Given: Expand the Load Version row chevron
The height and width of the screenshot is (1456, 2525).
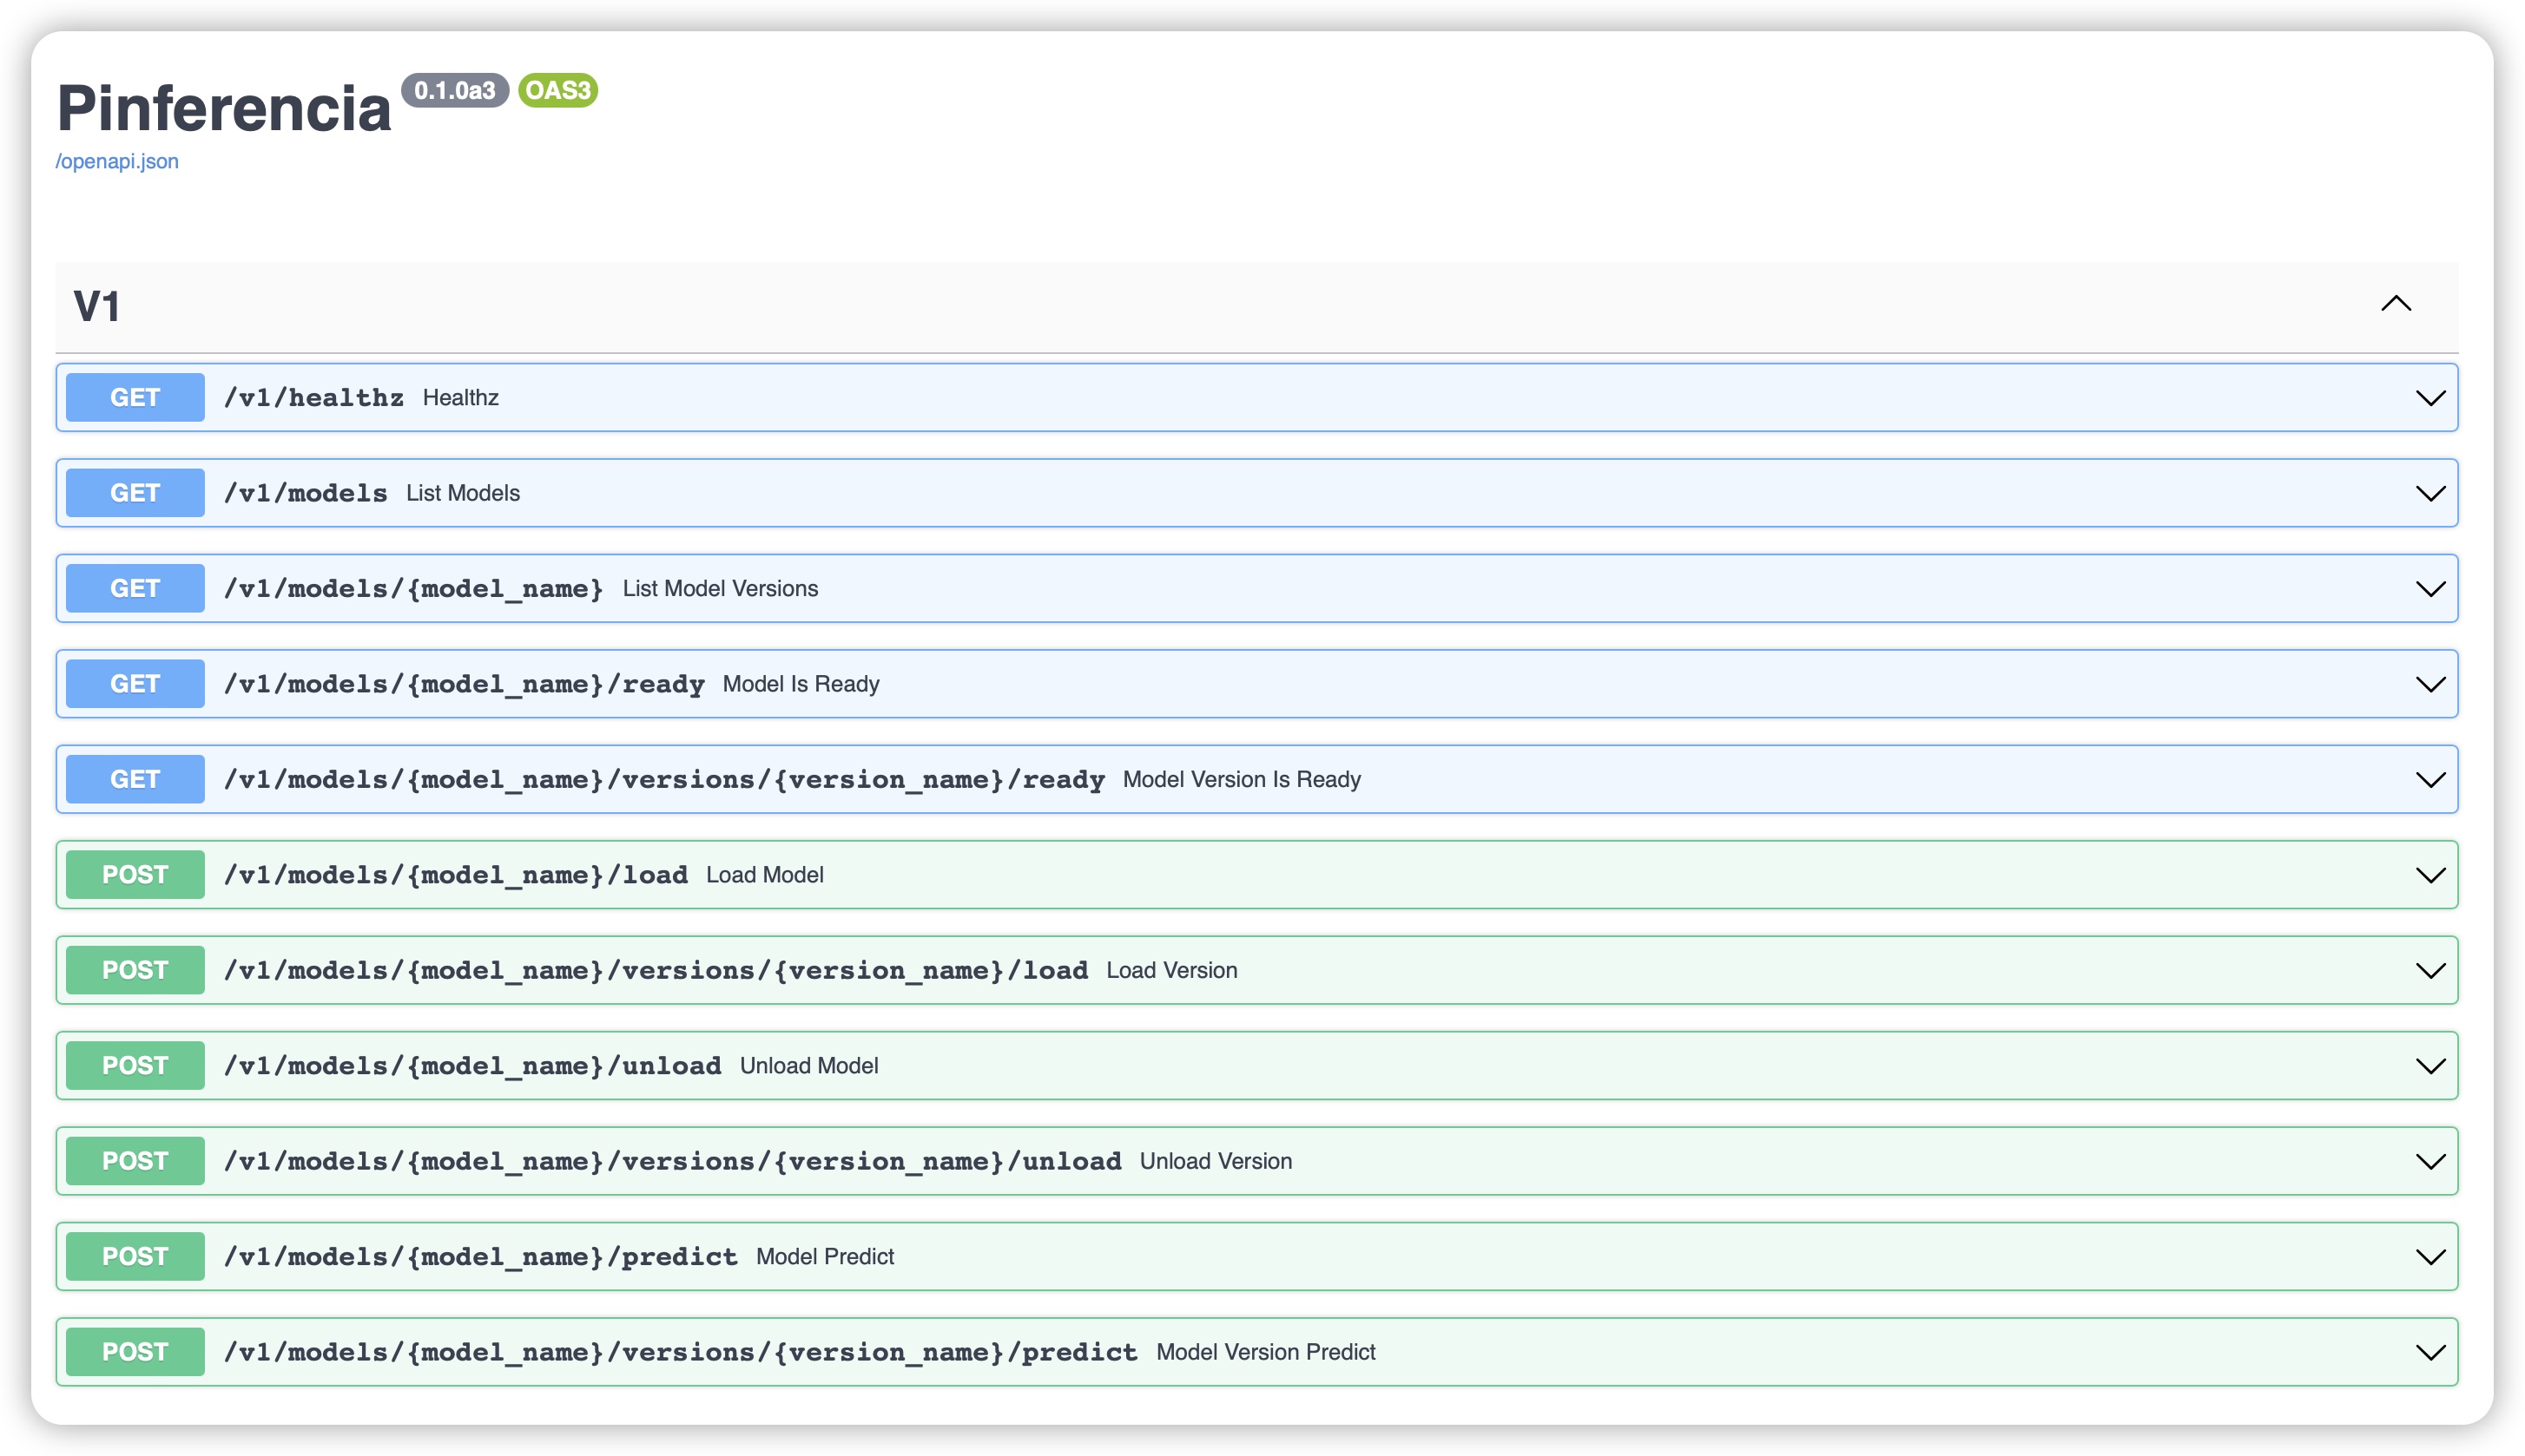Looking at the screenshot, I should click(2430, 970).
